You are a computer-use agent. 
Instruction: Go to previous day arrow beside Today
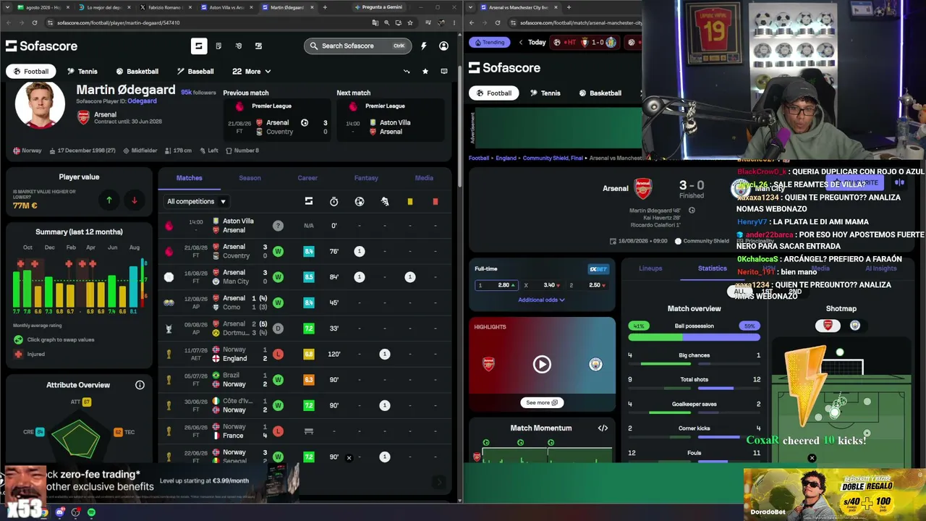pyautogui.click(x=521, y=42)
